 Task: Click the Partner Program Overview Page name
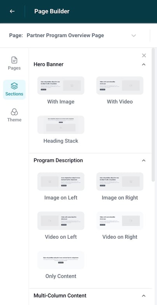click(x=65, y=35)
